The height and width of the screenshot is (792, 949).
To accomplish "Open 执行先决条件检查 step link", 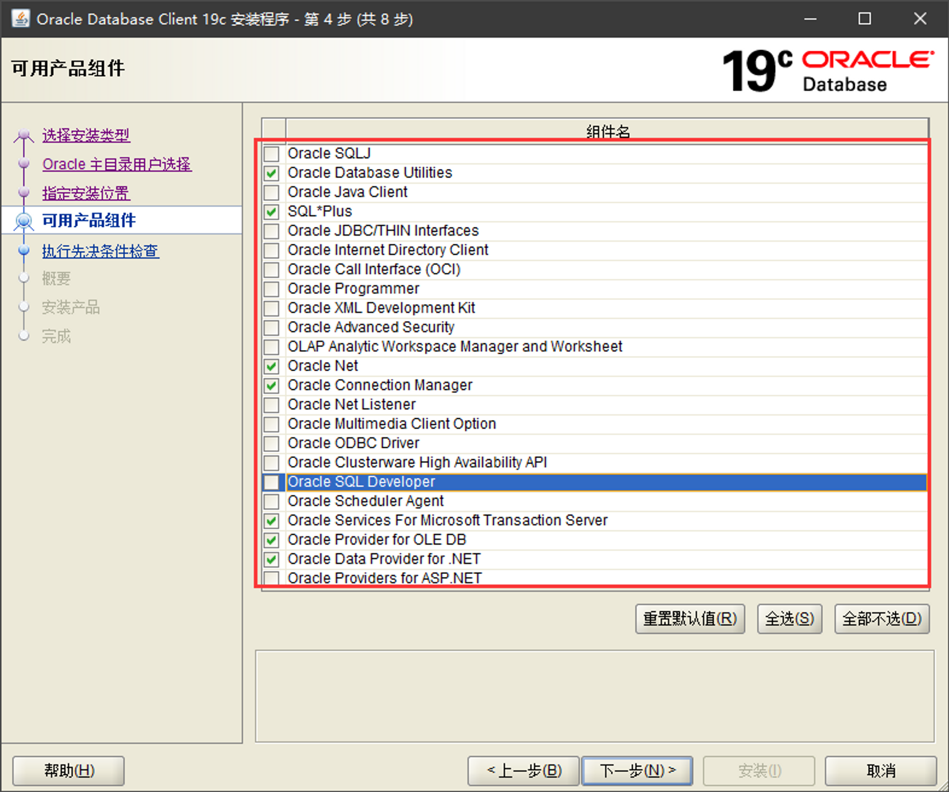I will 100,251.
